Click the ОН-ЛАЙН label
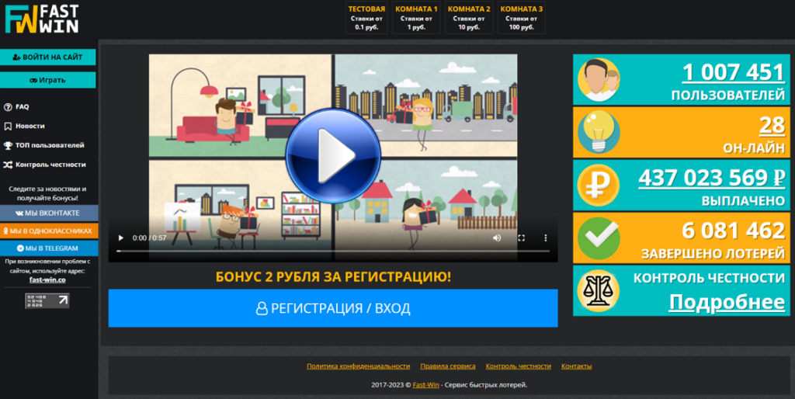 [753, 148]
